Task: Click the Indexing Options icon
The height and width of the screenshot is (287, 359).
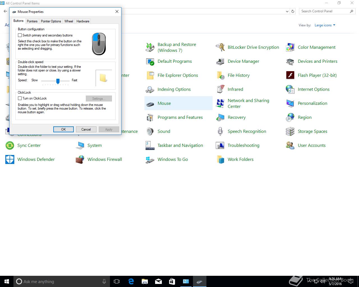Action: [x=150, y=89]
